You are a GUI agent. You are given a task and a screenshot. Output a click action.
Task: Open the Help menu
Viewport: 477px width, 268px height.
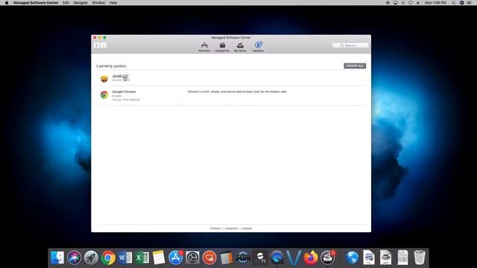[x=113, y=3]
